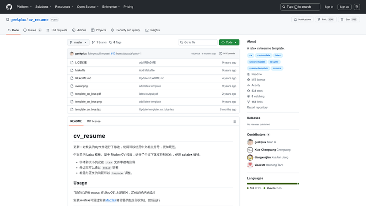Open the Readme link in About

coord(254,74)
